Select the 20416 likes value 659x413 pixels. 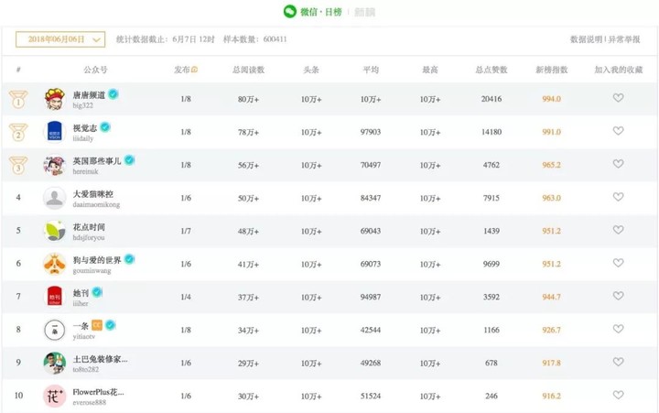tap(492, 99)
